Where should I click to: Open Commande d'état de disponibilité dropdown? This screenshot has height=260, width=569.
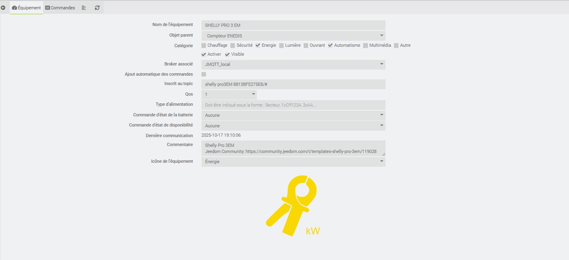[293, 126]
